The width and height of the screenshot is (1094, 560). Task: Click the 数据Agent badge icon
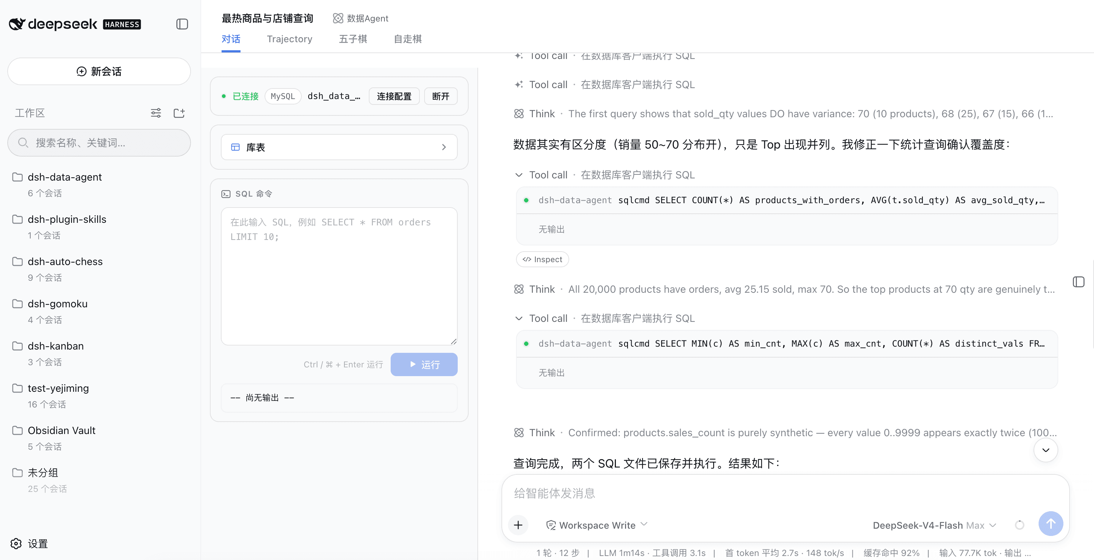pos(337,18)
